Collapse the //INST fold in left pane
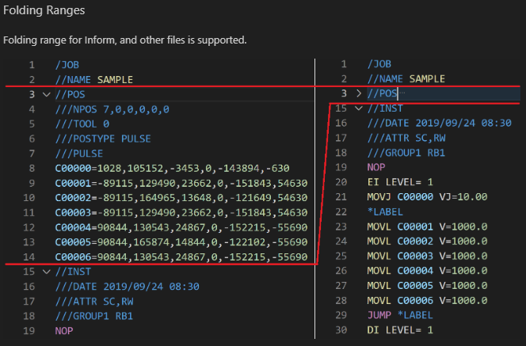The height and width of the screenshot is (346, 526). tap(46, 272)
